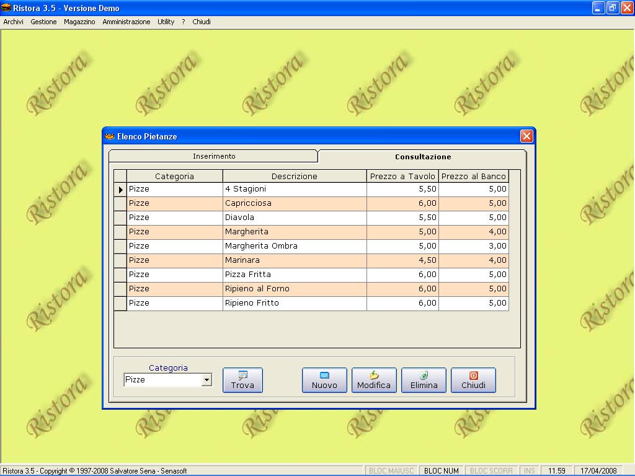Select the 4 Stagioni row selector arrow
The height and width of the screenshot is (476, 635).
(120, 190)
